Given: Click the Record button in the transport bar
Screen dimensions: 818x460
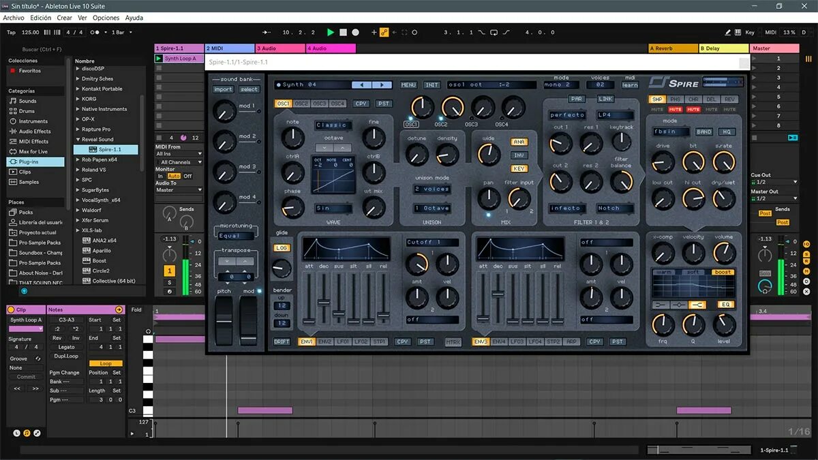Looking at the screenshot, I should click(x=356, y=32).
